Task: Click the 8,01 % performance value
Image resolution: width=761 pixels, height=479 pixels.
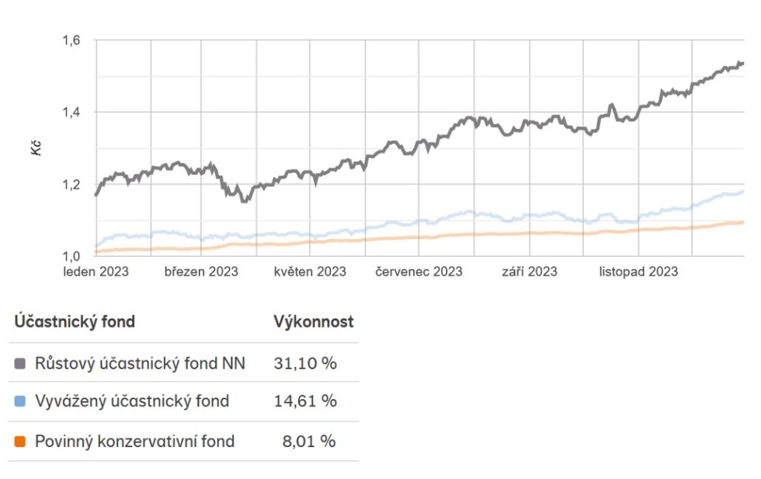Action: coord(311,442)
